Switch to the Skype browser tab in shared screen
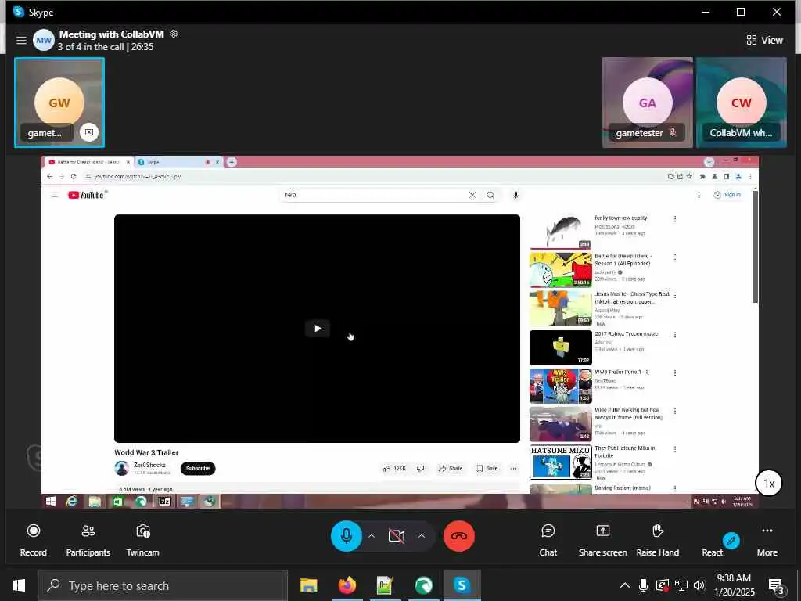 tap(178, 162)
